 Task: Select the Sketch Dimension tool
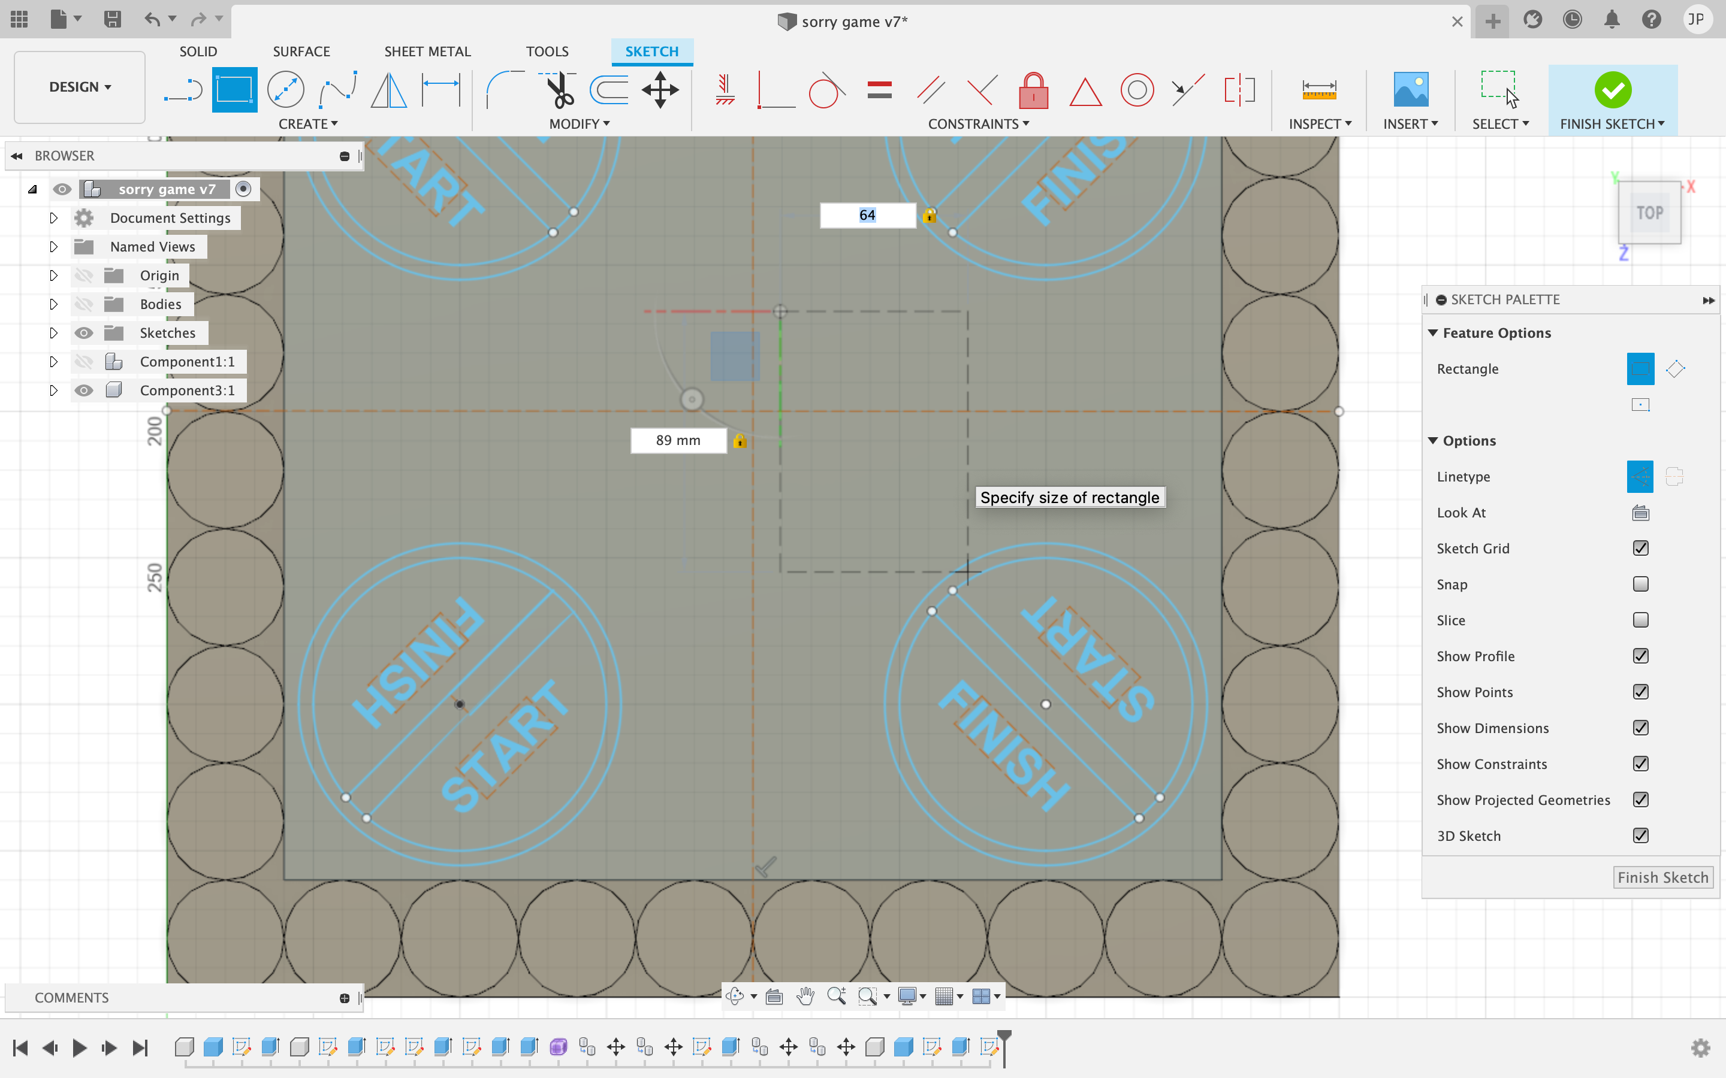[442, 90]
